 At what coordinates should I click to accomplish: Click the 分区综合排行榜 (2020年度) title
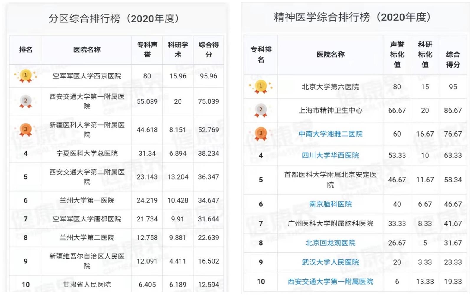(114, 19)
